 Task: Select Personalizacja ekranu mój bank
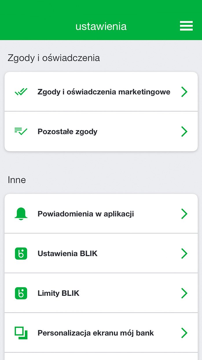pos(101,333)
